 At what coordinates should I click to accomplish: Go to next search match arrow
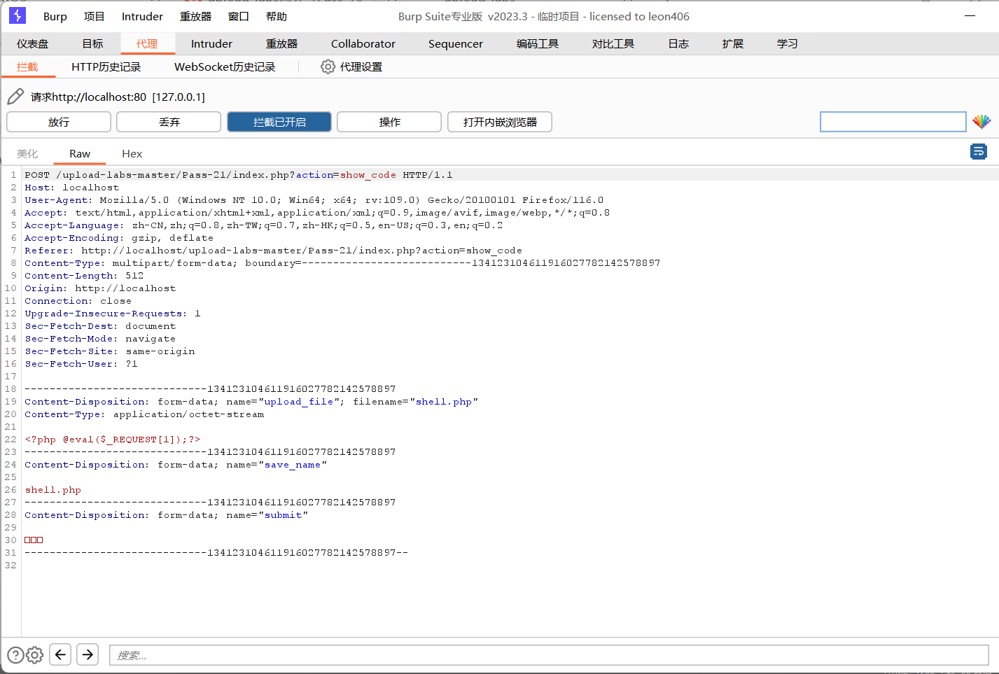click(88, 654)
